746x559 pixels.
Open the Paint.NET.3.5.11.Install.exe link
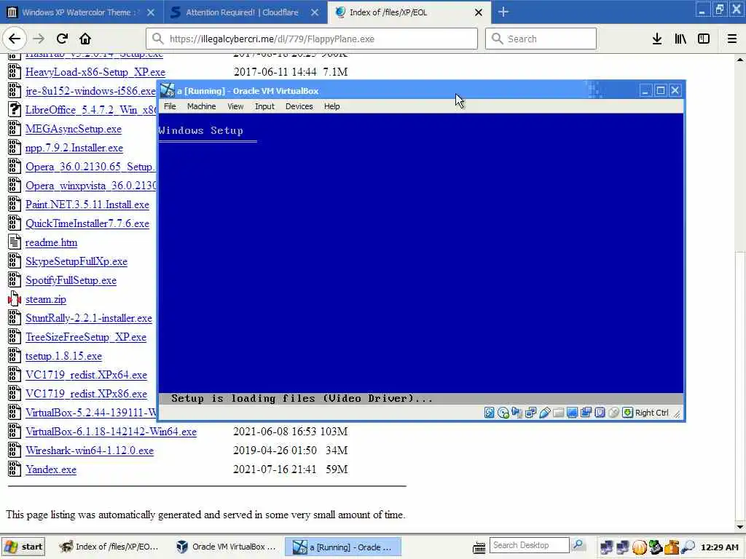[87, 205]
